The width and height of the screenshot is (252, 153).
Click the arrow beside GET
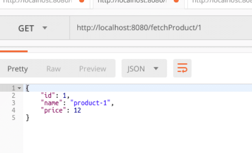(45, 28)
